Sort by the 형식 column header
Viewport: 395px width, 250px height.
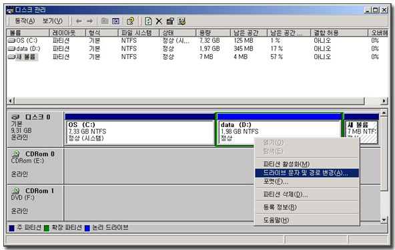tap(102, 33)
